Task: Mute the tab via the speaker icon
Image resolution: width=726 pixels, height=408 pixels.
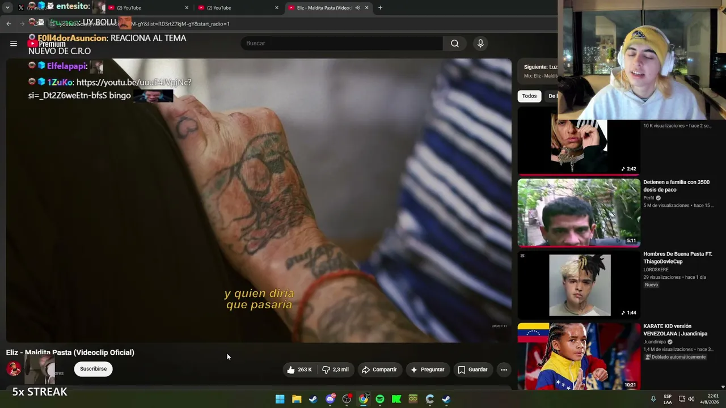Action: (x=357, y=8)
